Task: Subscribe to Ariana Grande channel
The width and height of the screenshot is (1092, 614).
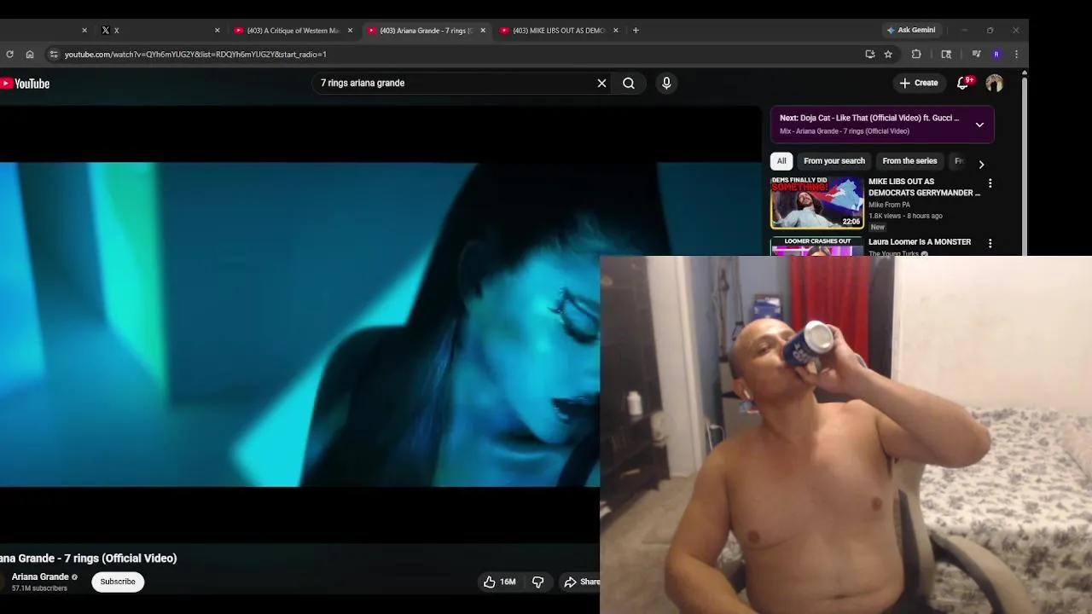Action: click(x=118, y=582)
